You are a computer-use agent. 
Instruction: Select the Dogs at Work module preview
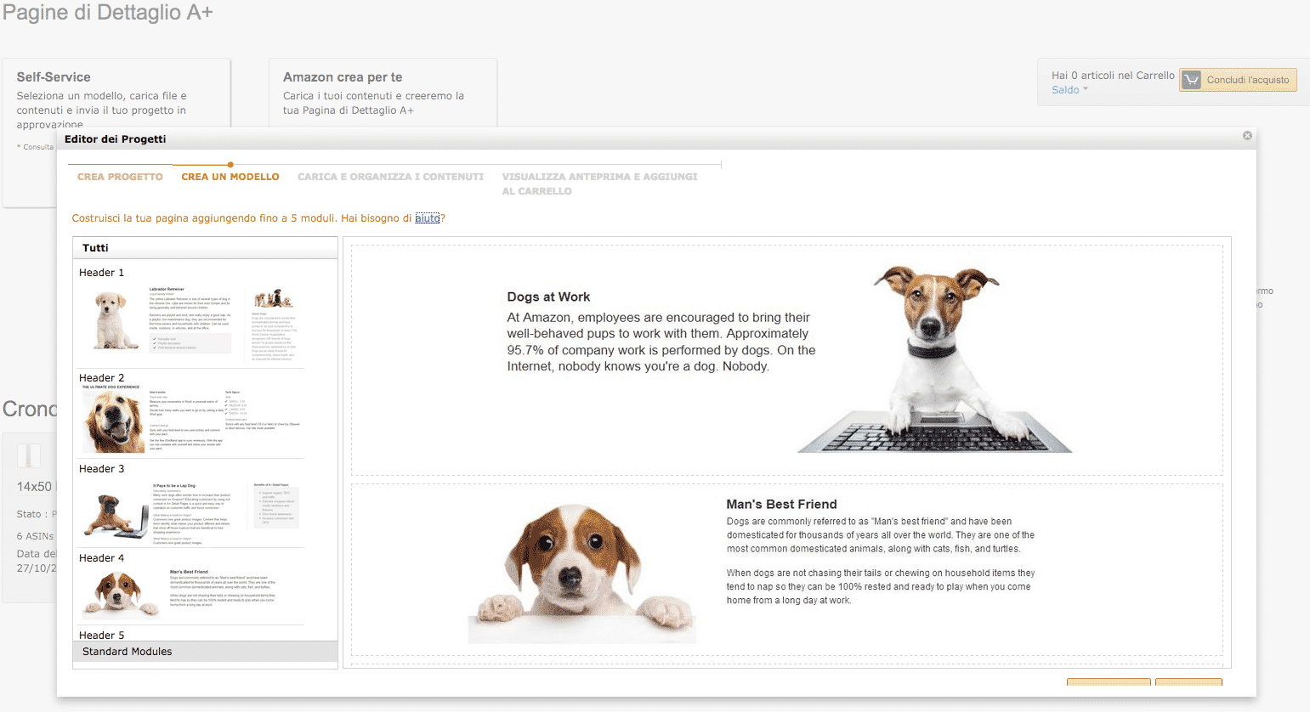[x=786, y=360]
